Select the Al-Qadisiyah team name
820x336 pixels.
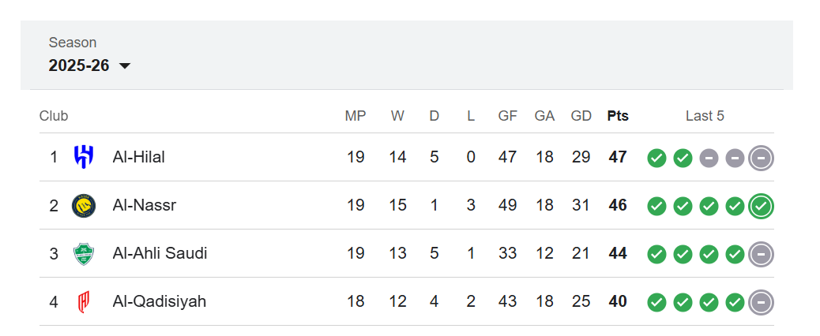coord(160,302)
